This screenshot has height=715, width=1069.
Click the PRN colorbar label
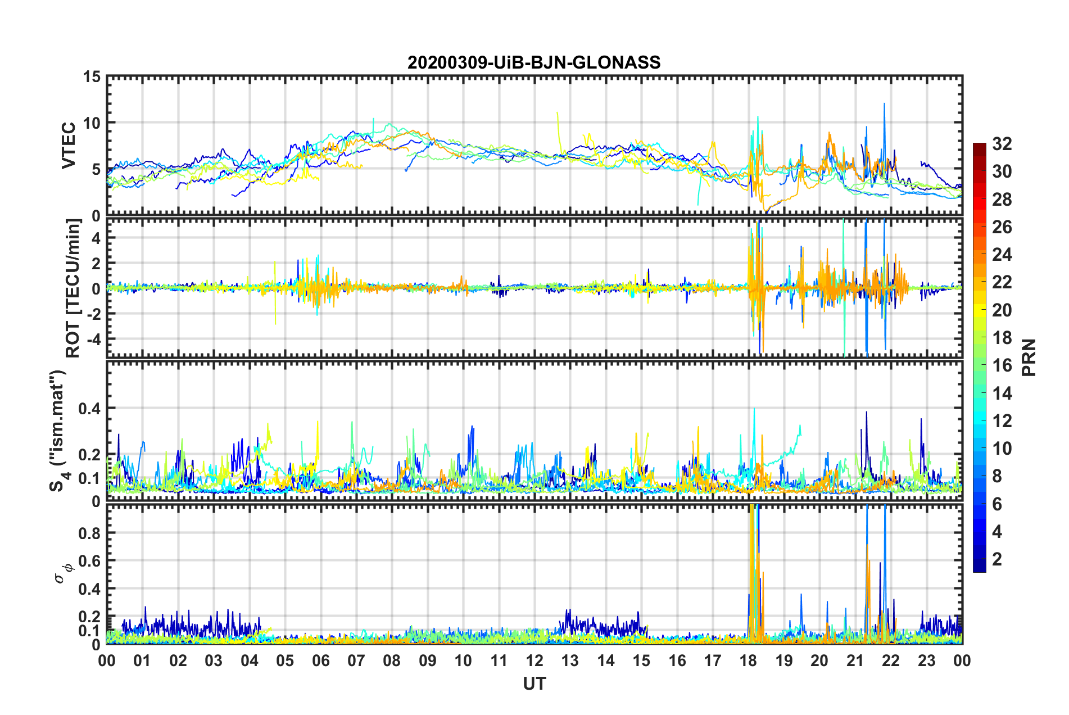coord(1029,357)
